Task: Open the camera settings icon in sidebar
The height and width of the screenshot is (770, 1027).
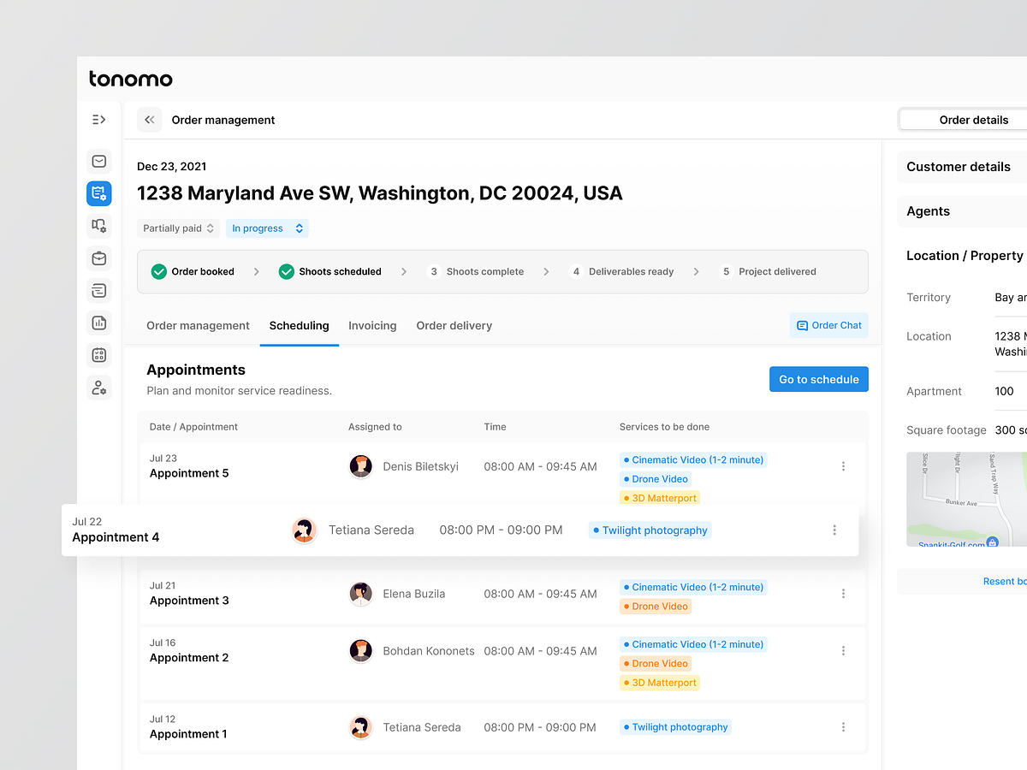Action: (x=99, y=226)
